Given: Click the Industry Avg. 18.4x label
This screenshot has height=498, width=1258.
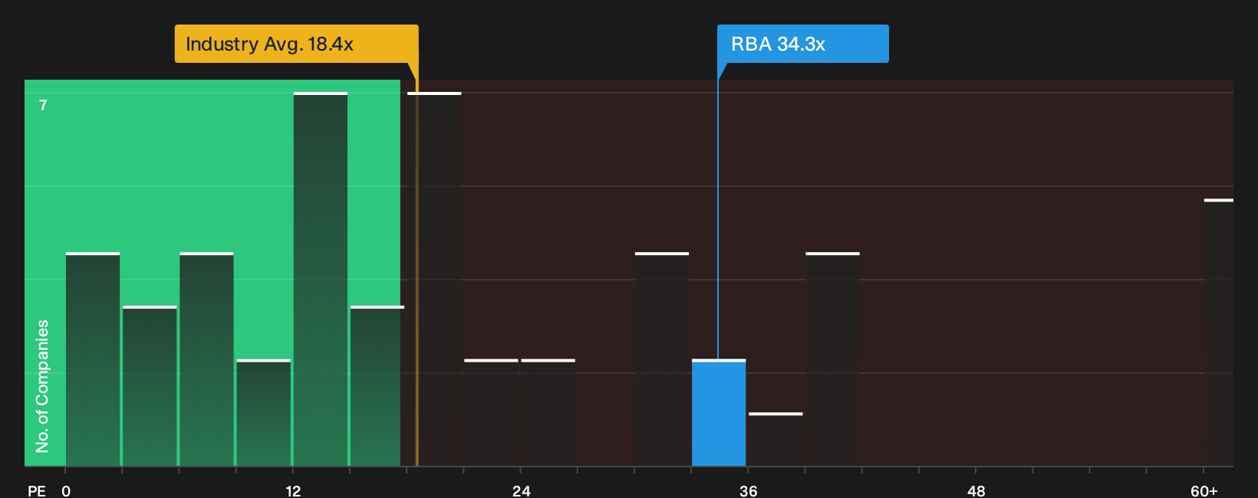Looking at the screenshot, I should [296, 44].
